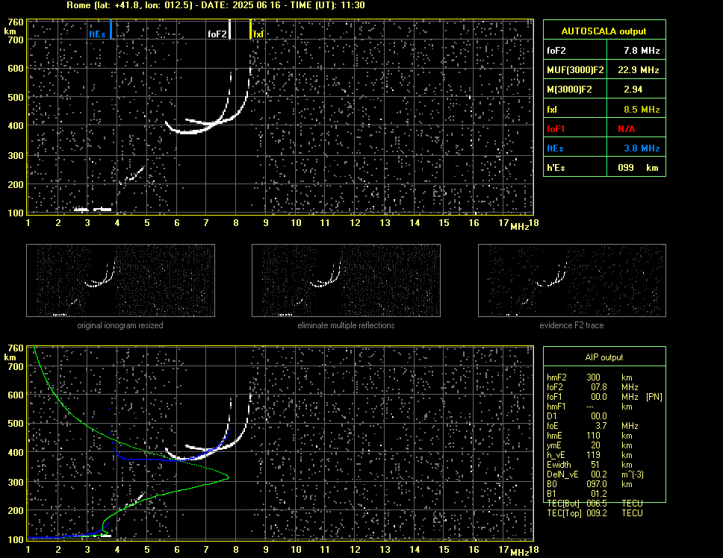Click the "MHz" axis label under the top ionogram
The width and height of the screenshot is (723, 558).
520,226
